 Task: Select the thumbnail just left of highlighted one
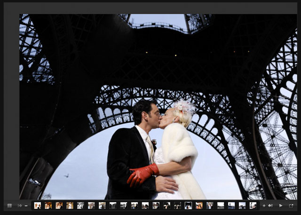pyautogui.click(x=177, y=206)
